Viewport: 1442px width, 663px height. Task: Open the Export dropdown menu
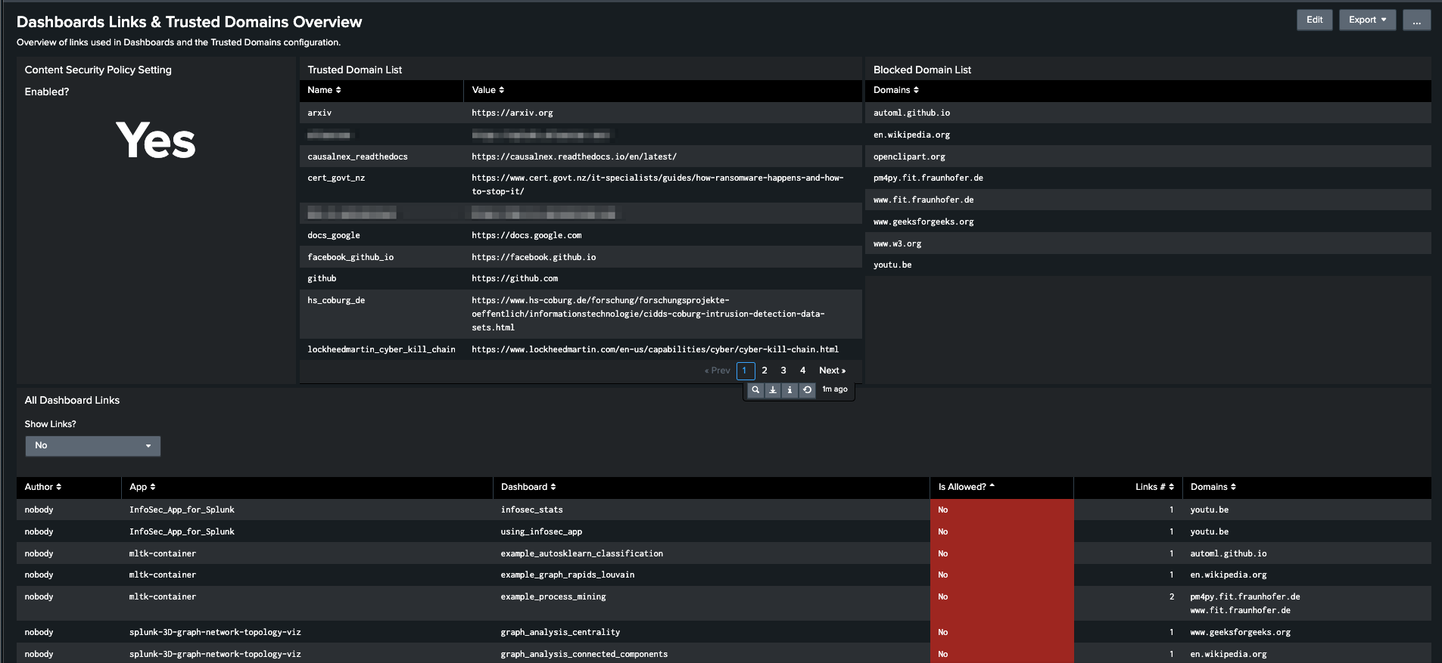click(x=1367, y=20)
